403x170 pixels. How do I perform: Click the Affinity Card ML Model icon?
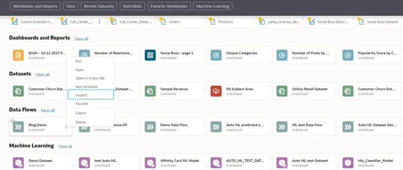pos(150,163)
